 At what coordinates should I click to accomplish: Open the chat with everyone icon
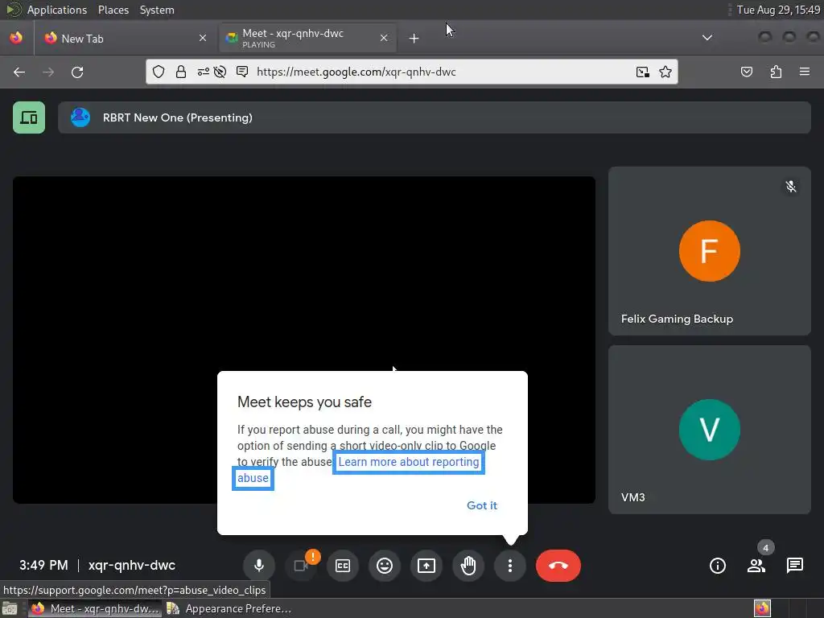point(794,566)
